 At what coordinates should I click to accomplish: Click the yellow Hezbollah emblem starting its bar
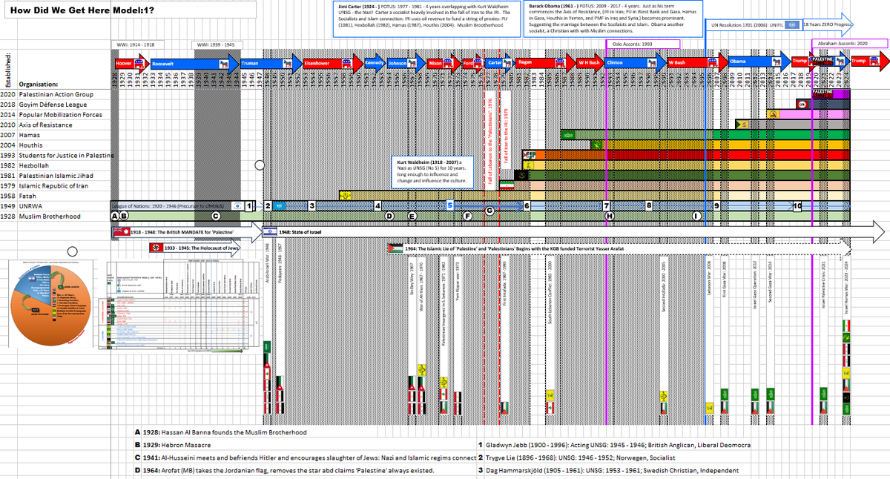(527, 165)
